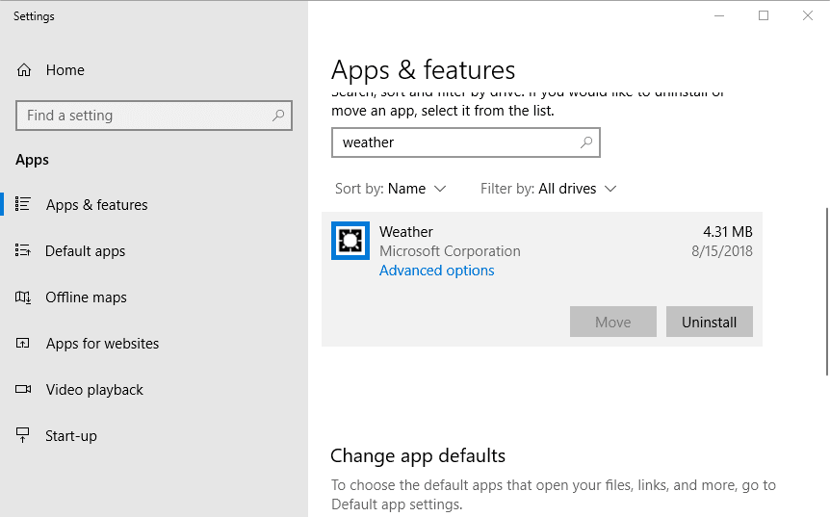
Task: Click the Microsoft Corporation publisher text
Action: pyautogui.click(x=450, y=251)
